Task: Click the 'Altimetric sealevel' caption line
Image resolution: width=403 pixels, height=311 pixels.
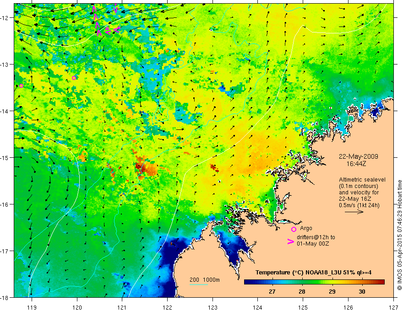Action: pyautogui.click(x=362, y=180)
